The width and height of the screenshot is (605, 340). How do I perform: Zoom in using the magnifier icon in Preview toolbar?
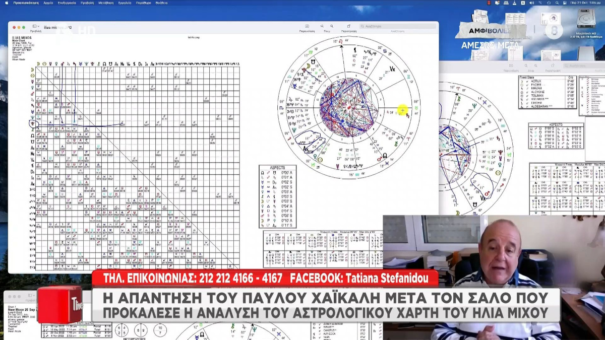[331, 26]
